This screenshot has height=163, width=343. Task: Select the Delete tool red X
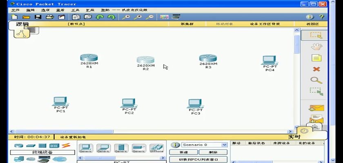pyautogui.click(x=316, y=69)
